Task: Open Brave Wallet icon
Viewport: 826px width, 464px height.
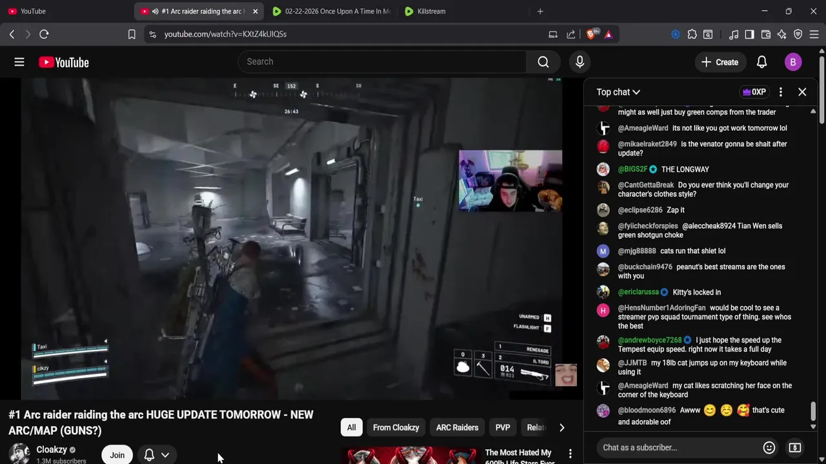Action: pos(766,34)
